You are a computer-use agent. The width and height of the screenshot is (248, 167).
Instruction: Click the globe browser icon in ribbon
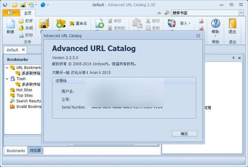click(x=172, y=23)
